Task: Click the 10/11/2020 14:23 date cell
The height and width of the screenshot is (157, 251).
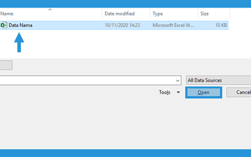Action: coord(122,25)
